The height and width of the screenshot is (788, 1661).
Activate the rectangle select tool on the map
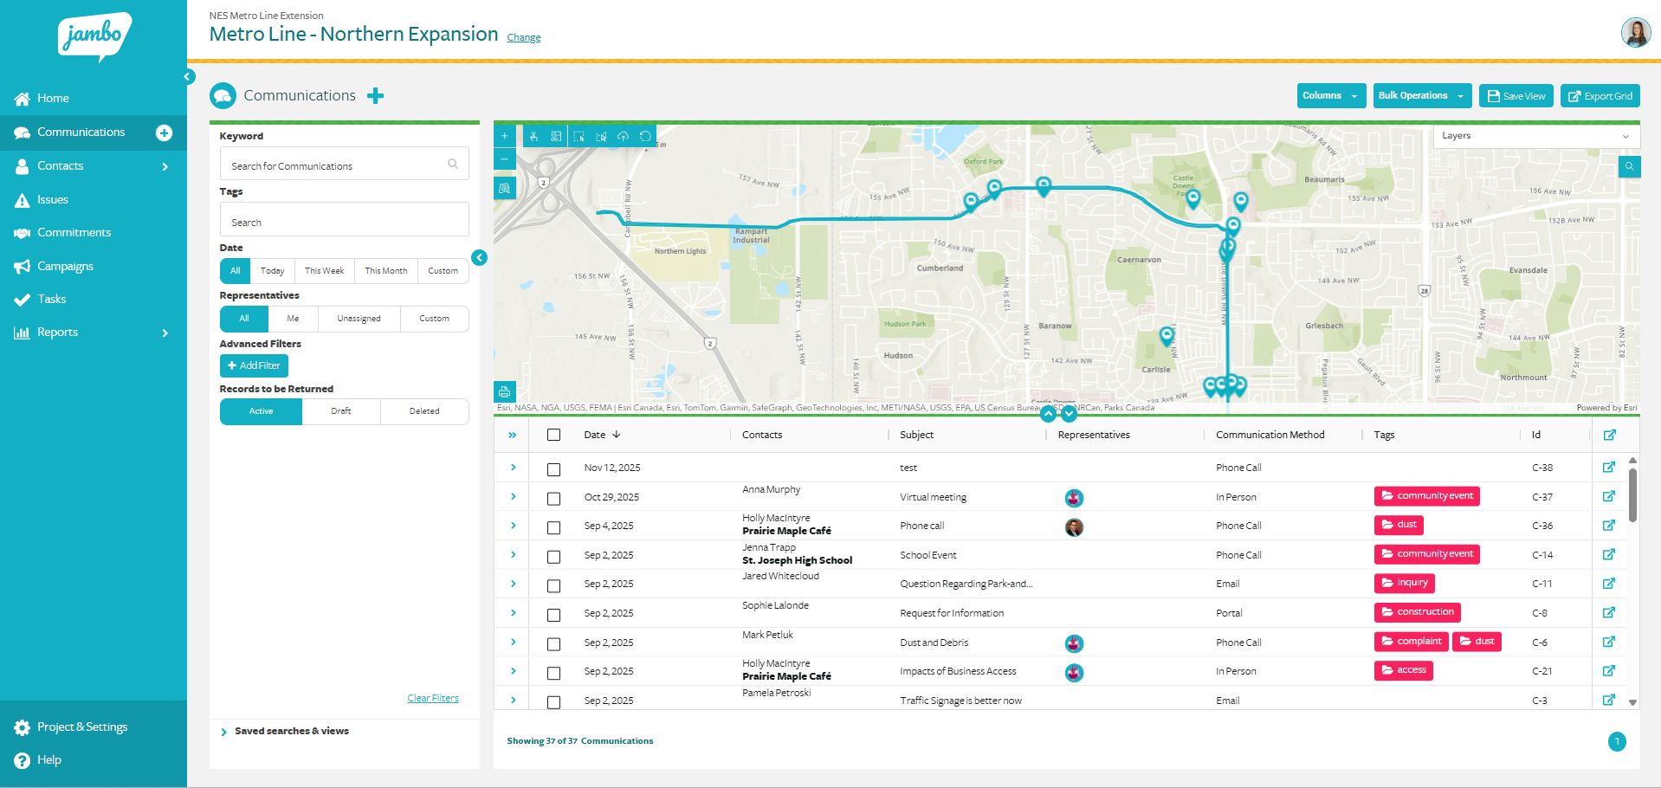pos(578,136)
